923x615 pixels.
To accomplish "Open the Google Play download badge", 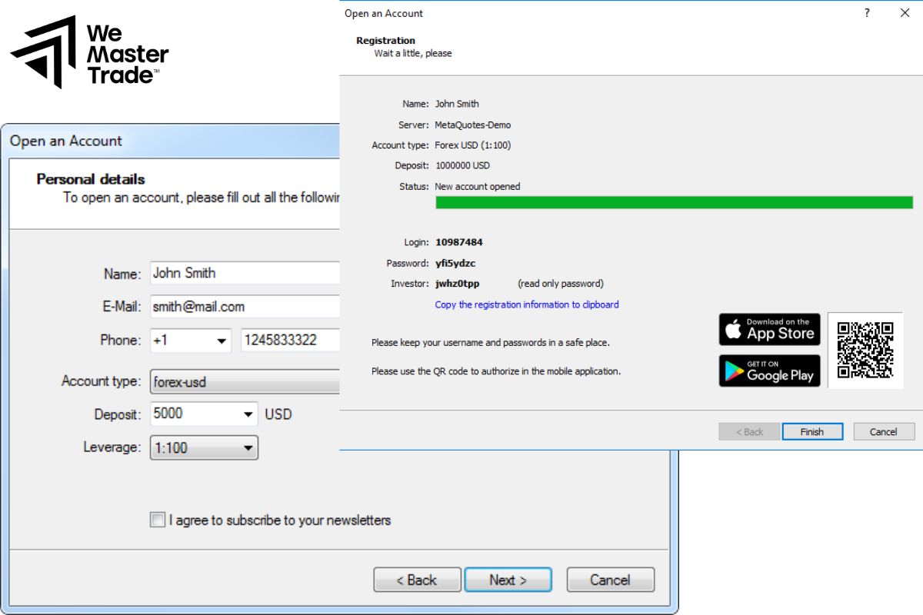I will [x=769, y=371].
